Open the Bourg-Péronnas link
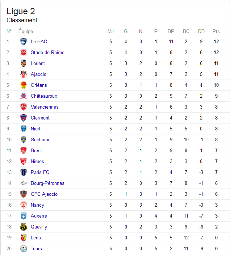The width and height of the screenshot is (230, 255). [47, 183]
